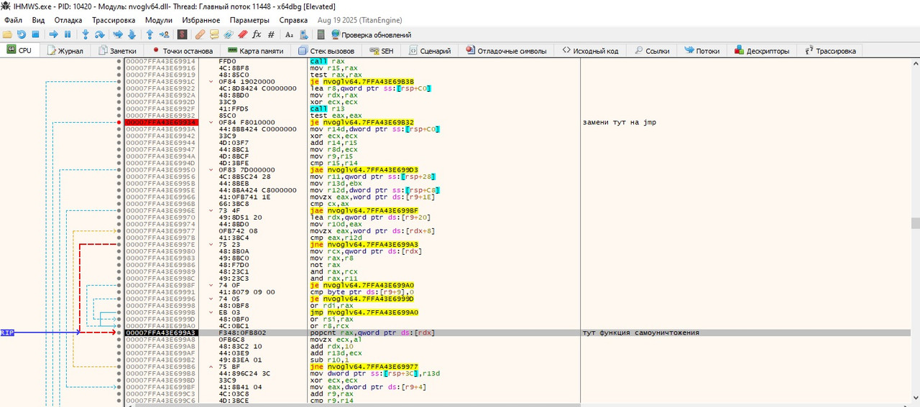This screenshot has height=407, width=920.
Task: Select the comment 'тут функция самоуничтожения'
Action: [x=640, y=332]
